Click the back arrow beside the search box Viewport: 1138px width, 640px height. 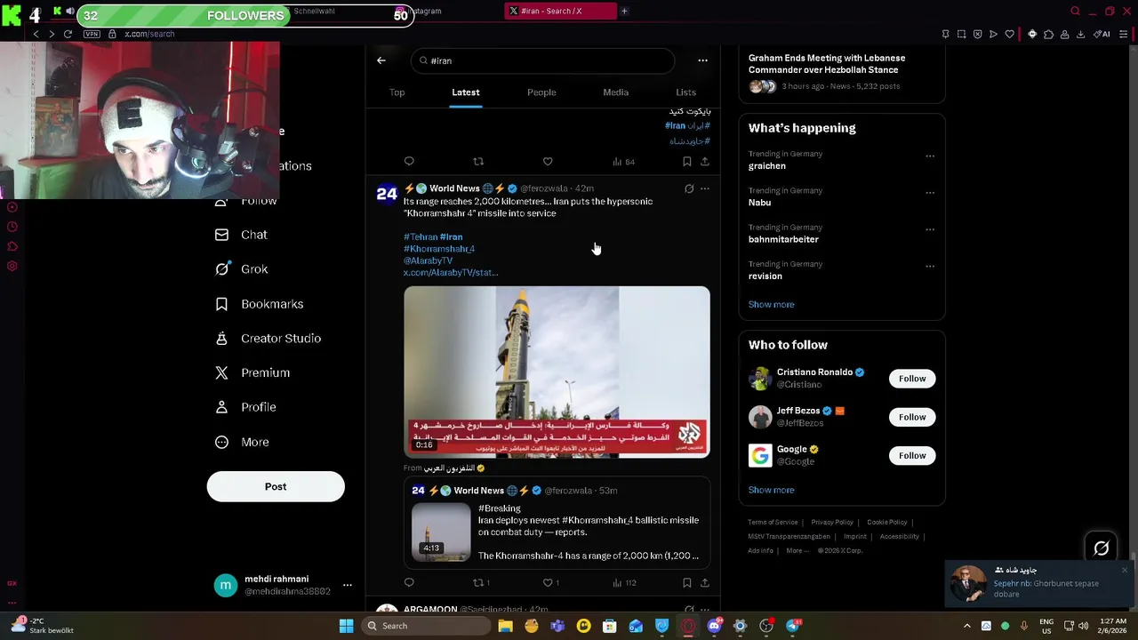[x=381, y=60]
